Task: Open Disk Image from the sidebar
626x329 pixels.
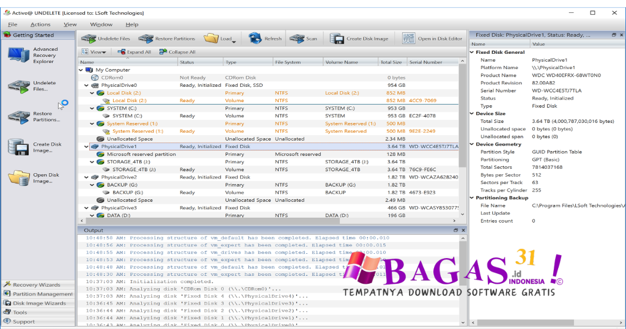Action: pyautogui.click(x=34, y=178)
